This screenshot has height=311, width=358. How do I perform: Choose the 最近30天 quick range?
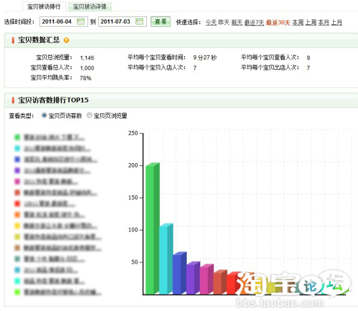coord(278,22)
